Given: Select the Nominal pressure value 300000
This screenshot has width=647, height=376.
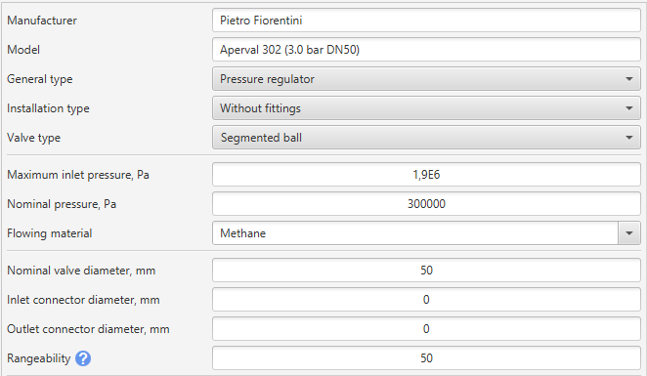Looking at the screenshot, I should coord(426,204).
